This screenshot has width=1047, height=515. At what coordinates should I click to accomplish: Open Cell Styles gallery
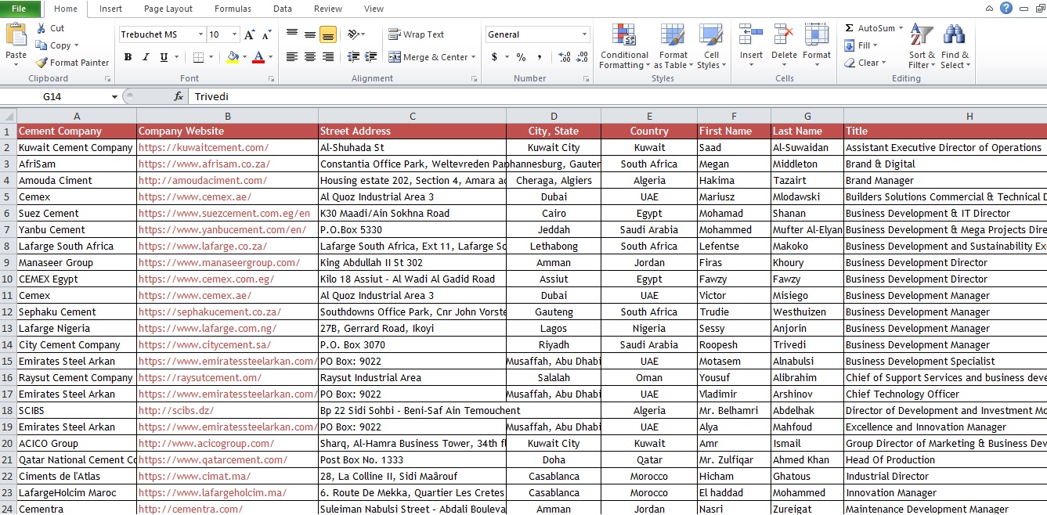(x=711, y=46)
